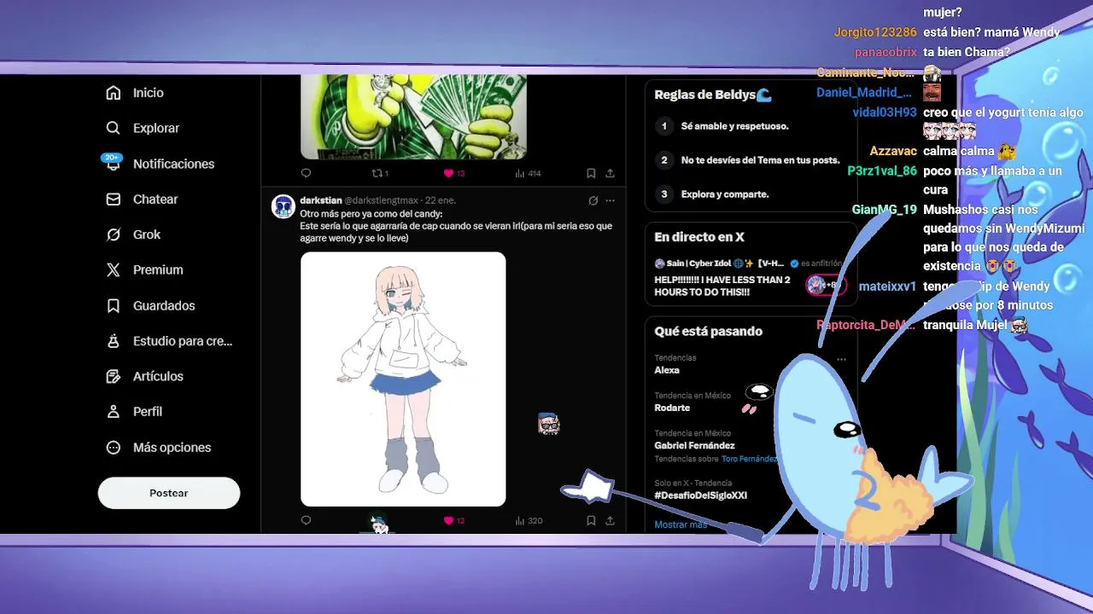1093x614 pixels.
Task: Open Estudio para creadores icon
Action: 113,341
